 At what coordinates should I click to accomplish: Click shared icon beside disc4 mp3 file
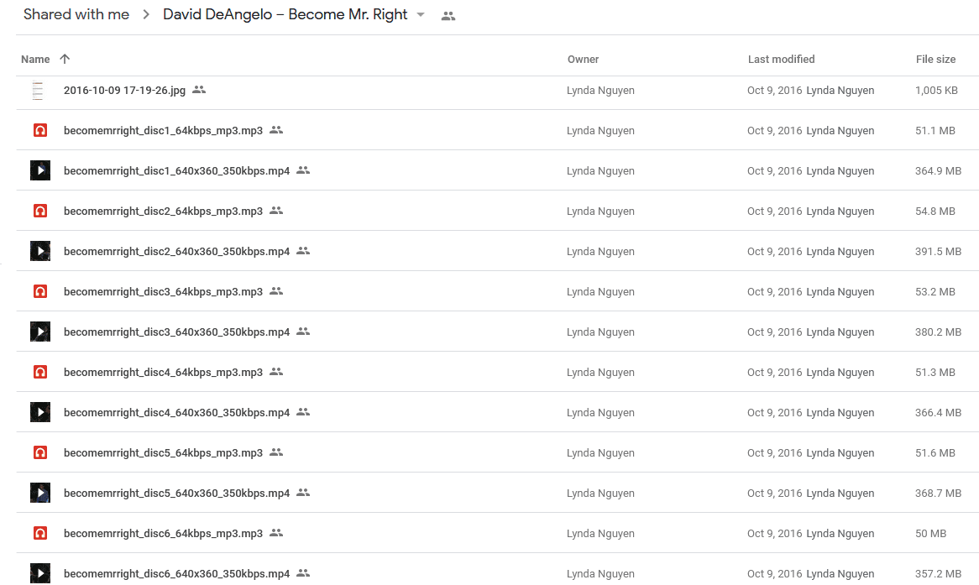click(x=276, y=372)
